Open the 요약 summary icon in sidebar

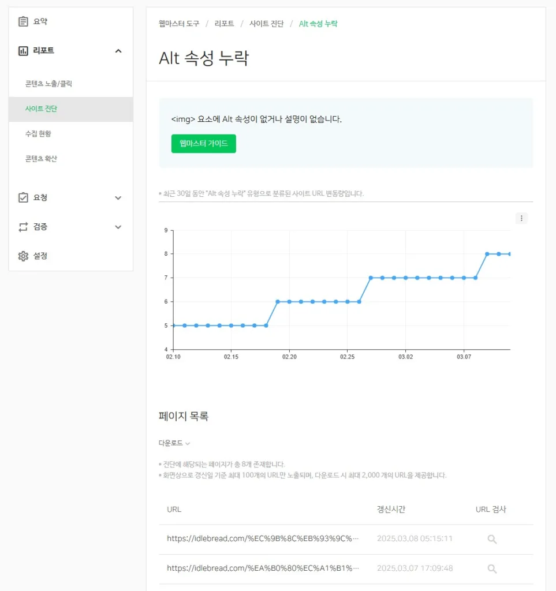click(x=23, y=21)
